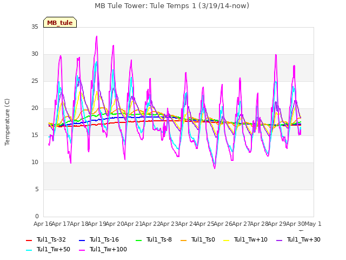Click the Apr 19 x-axis tick label
Image resolution: width=346 pixels, height=260 pixels.
(97, 224)
